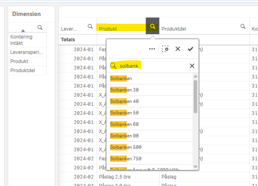The image size is (258, 186).
Task: Click the scroll-up arrow of results list
Action: [195, 77]
